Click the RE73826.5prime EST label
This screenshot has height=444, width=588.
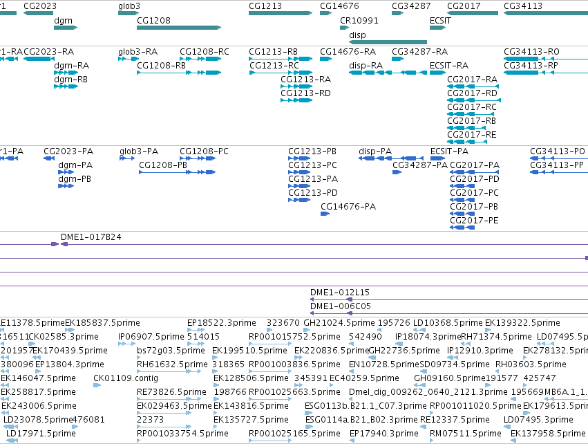point(171,392)
